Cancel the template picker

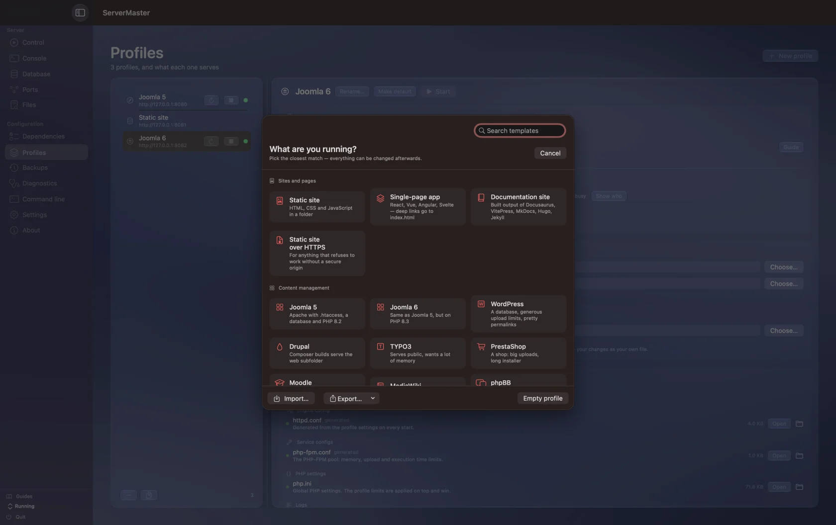[550, 153]
